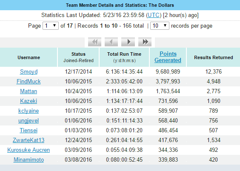The image size is (240, 171).
Task: Open Smoyd's member profile
Action: [x=29, y=71]
